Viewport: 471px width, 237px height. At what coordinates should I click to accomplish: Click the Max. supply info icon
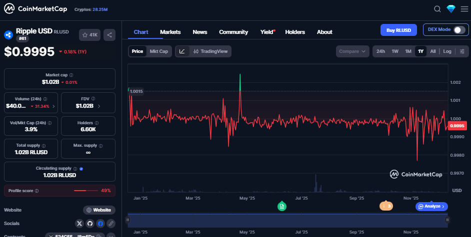coord(100,146)
